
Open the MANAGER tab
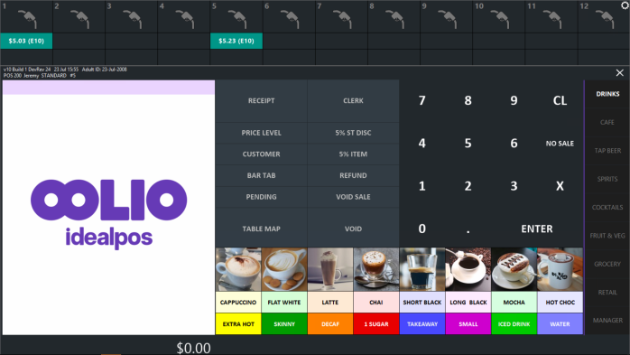607,321
